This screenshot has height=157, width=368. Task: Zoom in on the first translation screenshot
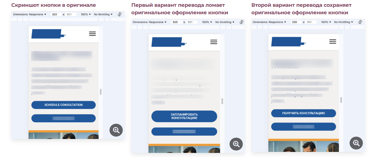(236, 144)
